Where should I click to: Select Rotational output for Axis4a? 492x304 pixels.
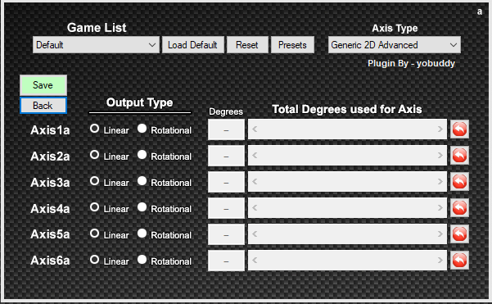point(142,207)
